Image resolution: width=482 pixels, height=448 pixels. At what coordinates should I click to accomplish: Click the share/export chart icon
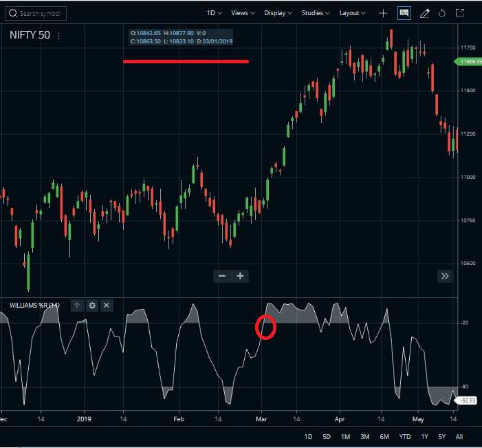pos(459,13)
